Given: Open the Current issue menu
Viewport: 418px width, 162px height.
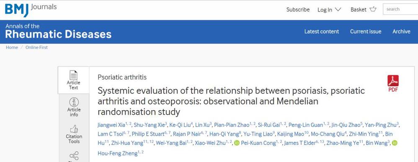Looking at the screenshot, I should click(x=366, y=31).
